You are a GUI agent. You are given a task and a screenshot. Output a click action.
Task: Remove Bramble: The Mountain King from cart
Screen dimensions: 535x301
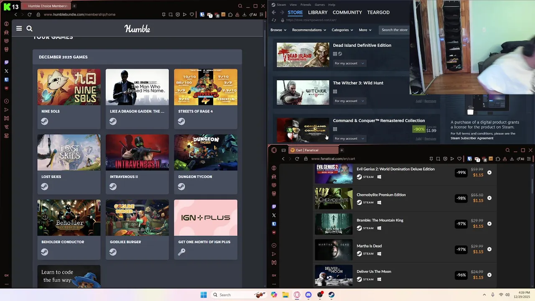pyautogui.click(x=489, y=223)
